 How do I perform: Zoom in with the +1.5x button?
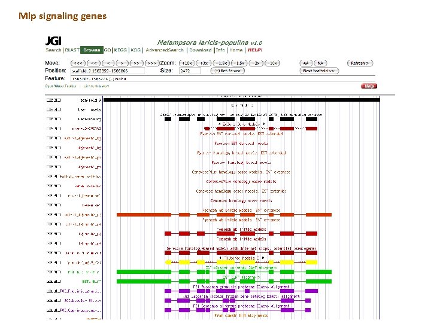tap(221, 63)
